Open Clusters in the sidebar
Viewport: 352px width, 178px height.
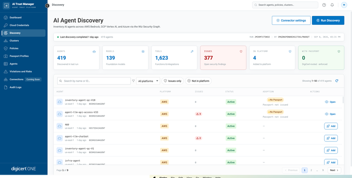pyautogui.click(x=23, y=41)
